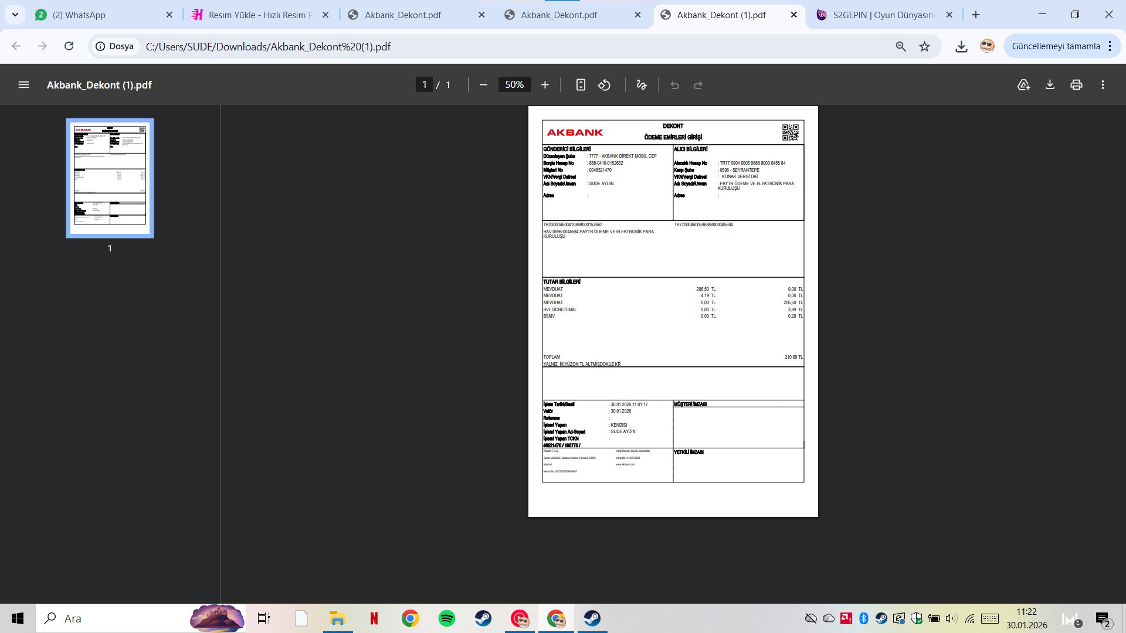This screenshot has height=633, width=1126.
Task: Click the redo annotation icon
Action: (698, 85)
